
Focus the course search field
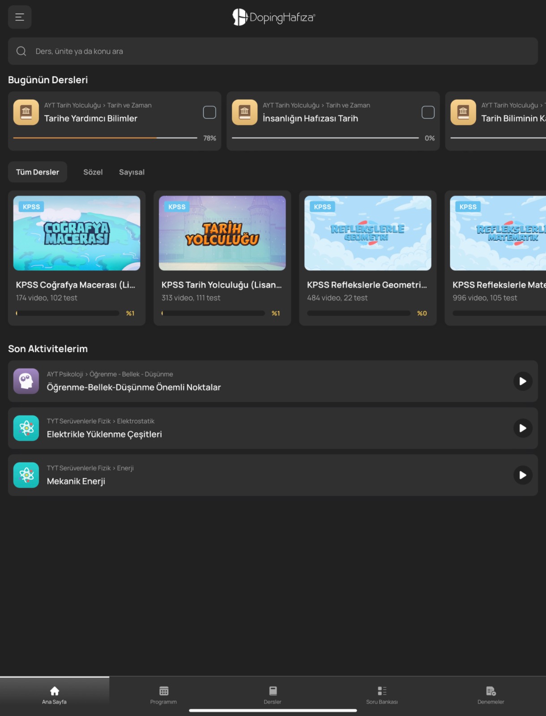click(273, 51)
